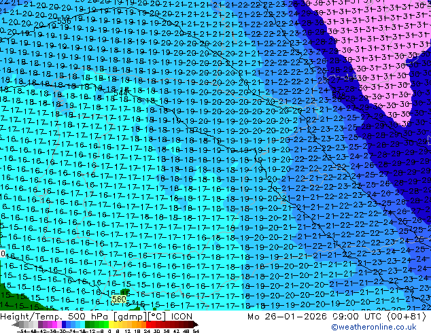Pick the light pink legend swatch
431x333 pixels.
coord(59,324)
